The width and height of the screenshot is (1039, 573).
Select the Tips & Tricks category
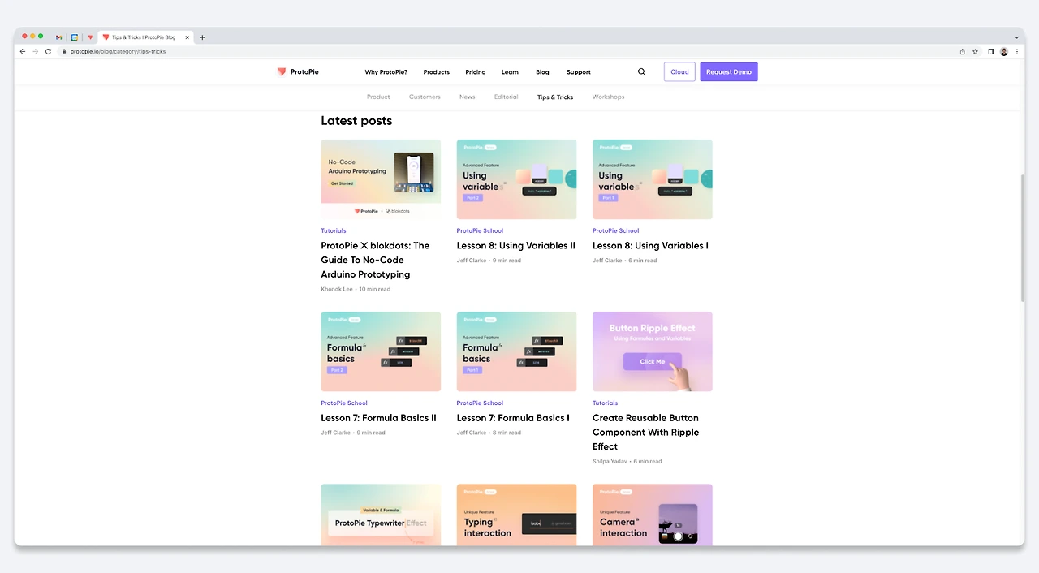pos(555,97)
